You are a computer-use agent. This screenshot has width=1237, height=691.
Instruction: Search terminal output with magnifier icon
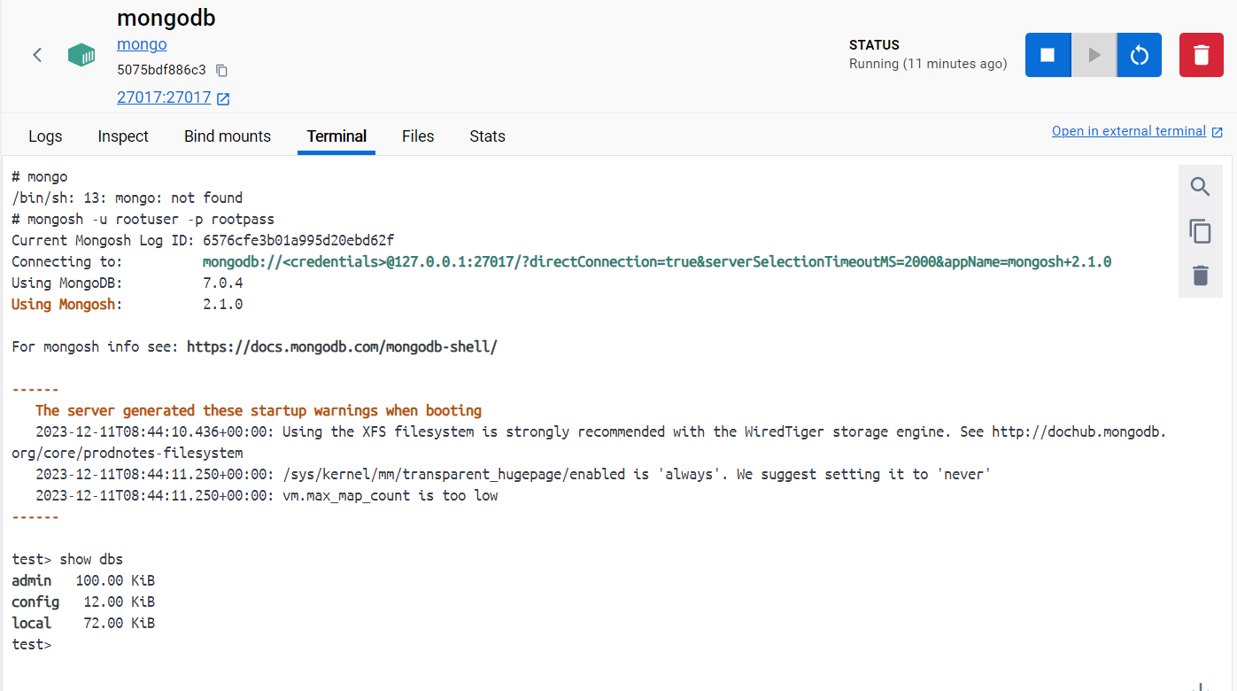point(1200,187)
